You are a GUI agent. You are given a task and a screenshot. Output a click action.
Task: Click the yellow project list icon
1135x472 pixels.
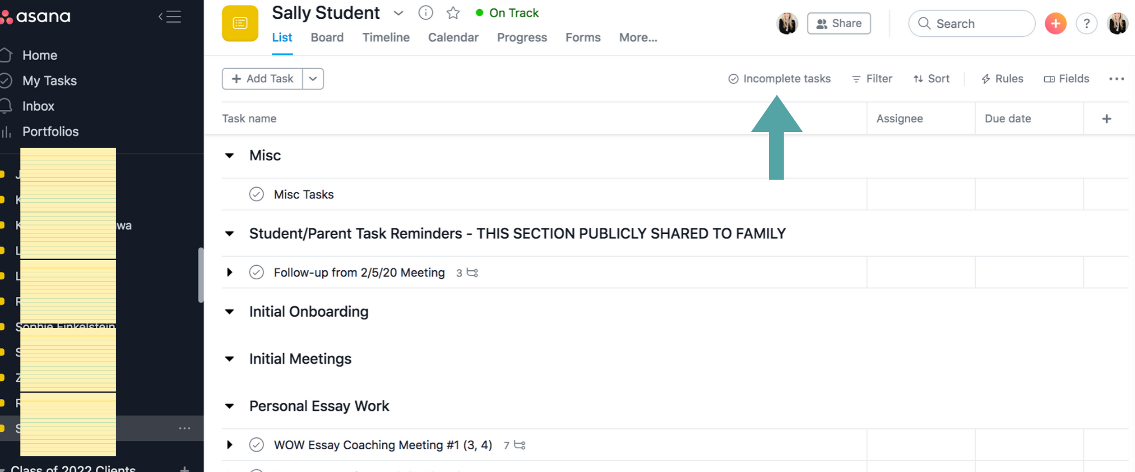(240, 23)
